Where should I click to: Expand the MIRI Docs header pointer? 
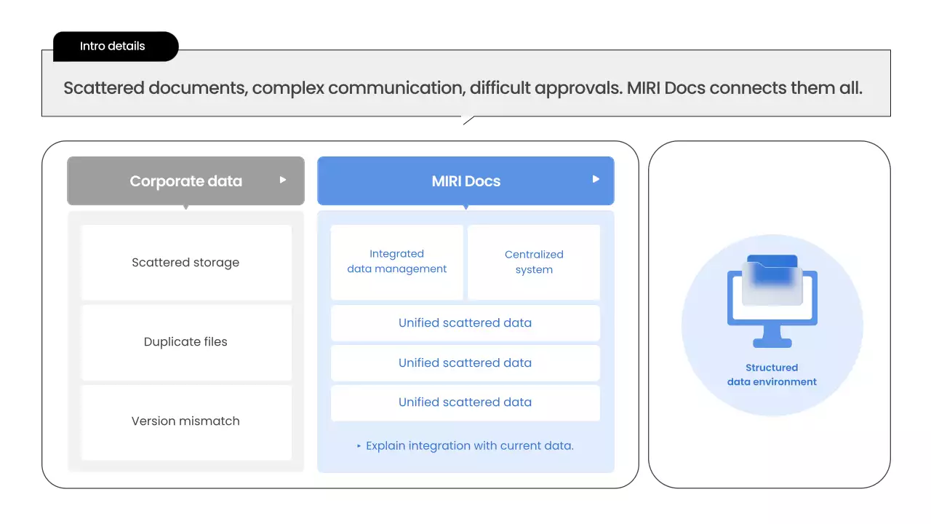pyautogui.click(x=465, y=207)
